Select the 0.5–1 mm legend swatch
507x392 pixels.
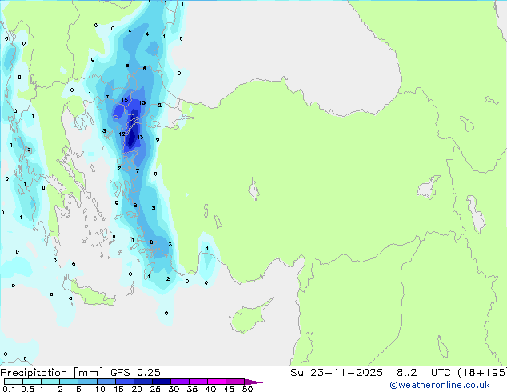coord(32,382)
